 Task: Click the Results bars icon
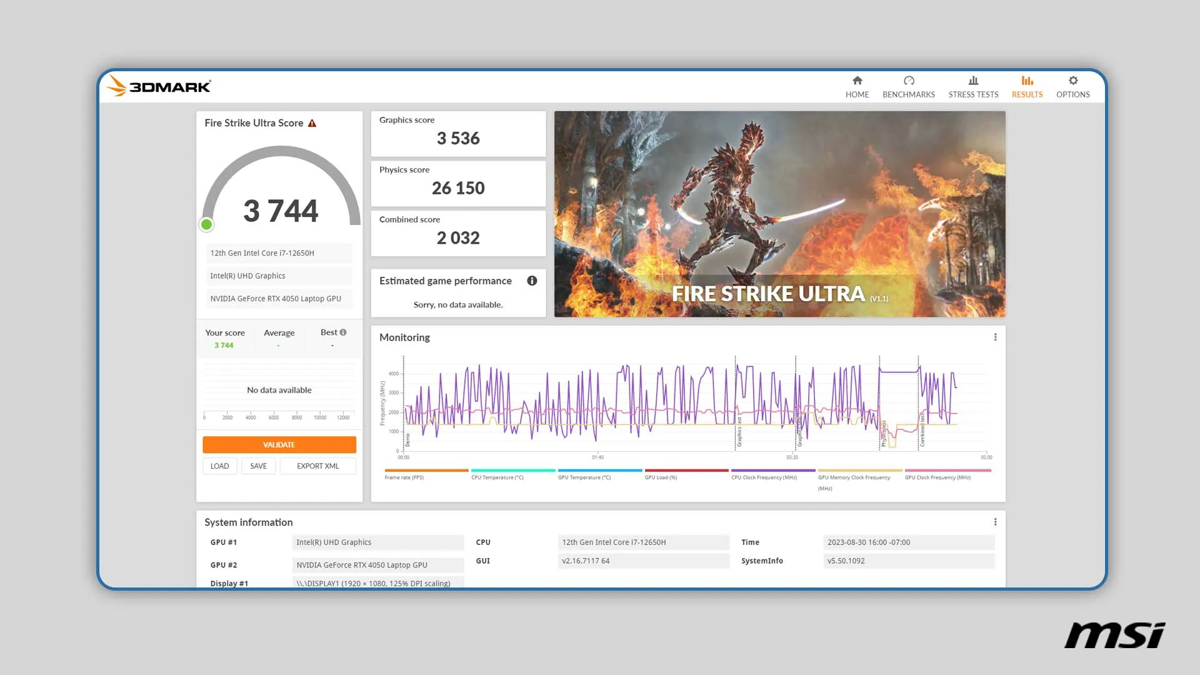tap(1027, 81)
